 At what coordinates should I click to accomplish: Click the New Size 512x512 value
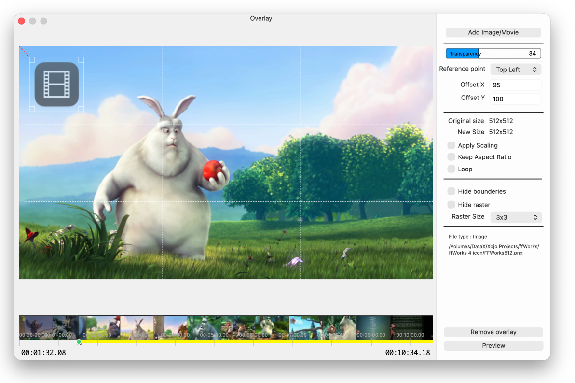tap(501, 132)
